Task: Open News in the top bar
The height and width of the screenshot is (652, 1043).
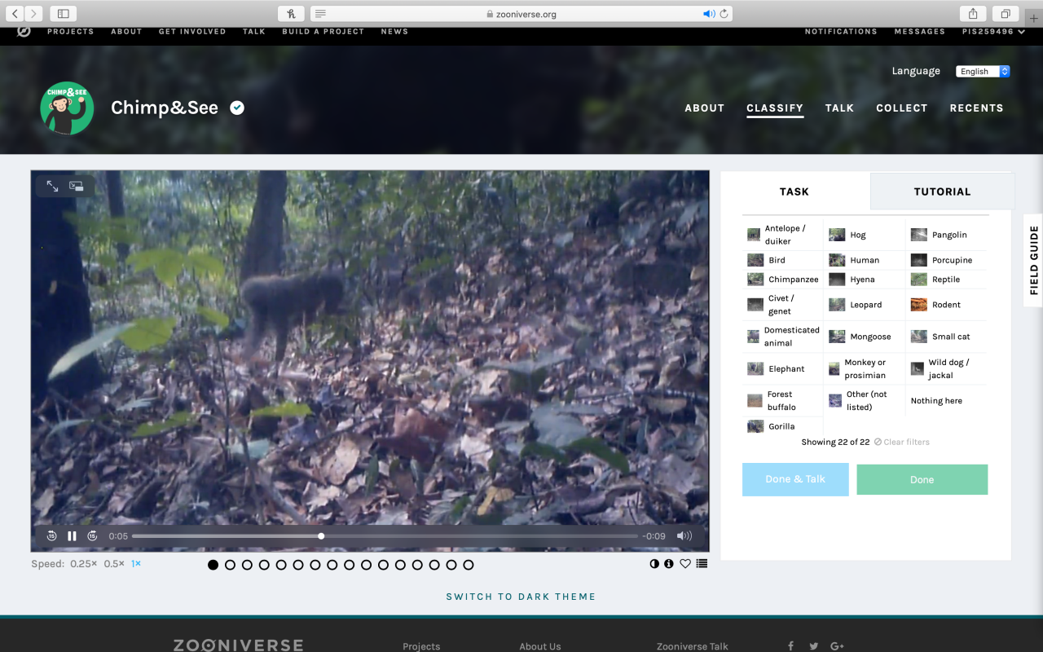Action: 394,32
